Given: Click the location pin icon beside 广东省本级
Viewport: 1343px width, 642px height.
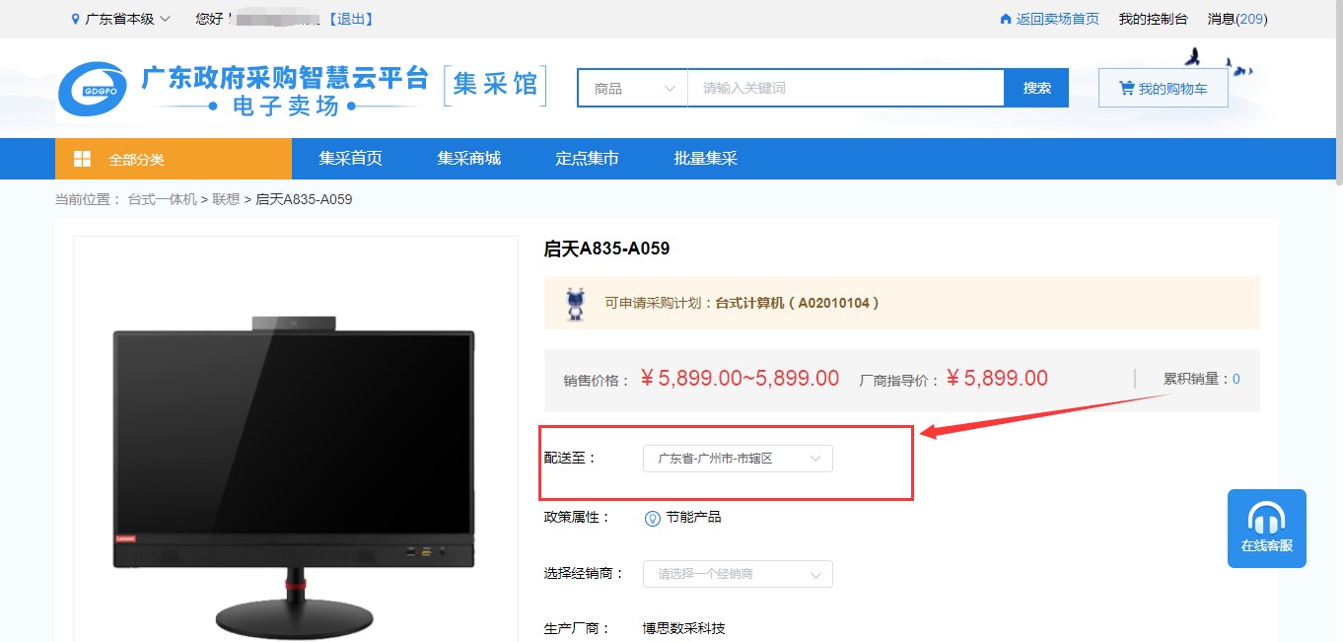Looking at the screenshot, I should pos(76,19).
